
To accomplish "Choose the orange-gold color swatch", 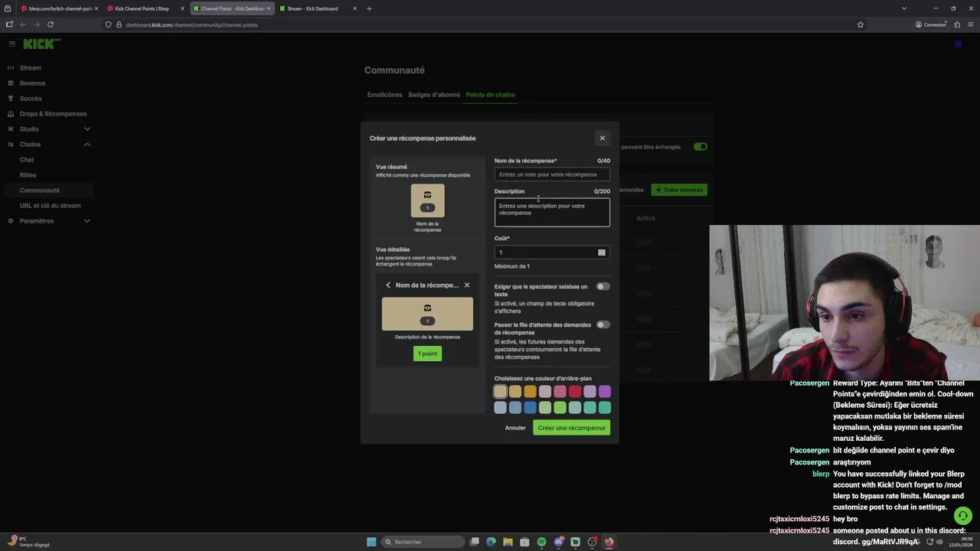I will 530,392.
